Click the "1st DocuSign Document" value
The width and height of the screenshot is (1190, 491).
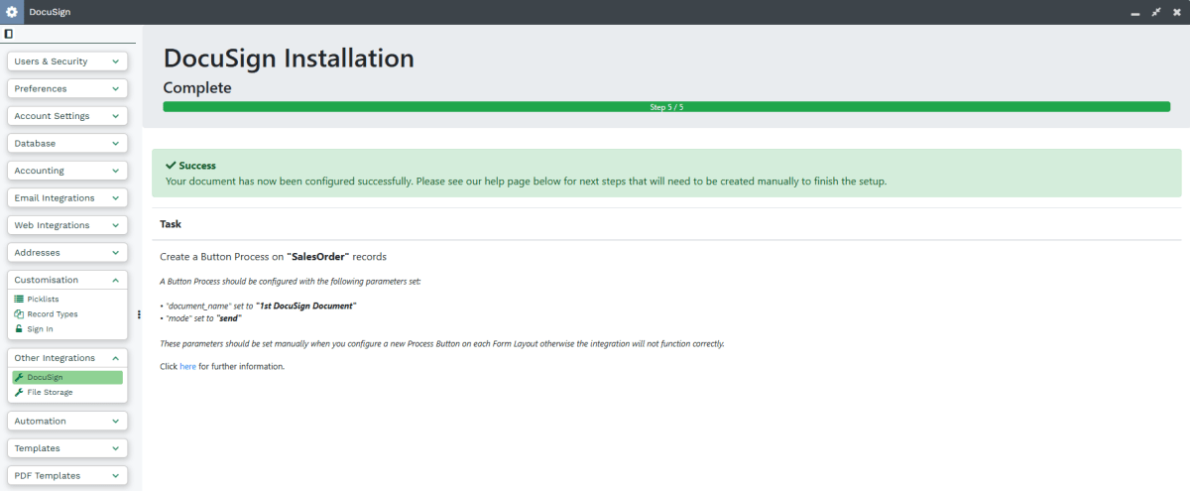(x=306, y=306)
